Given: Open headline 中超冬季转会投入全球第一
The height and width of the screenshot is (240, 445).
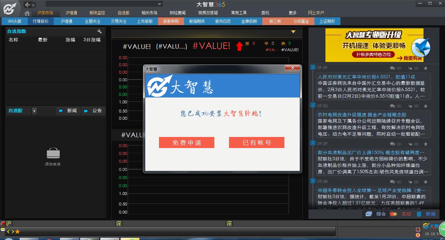Looking at the screenshot, I should [372, 190].
